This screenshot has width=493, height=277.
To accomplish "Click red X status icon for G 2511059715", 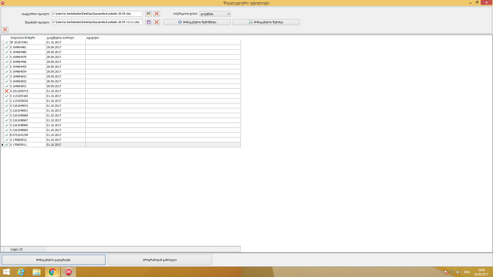I will pyautogui.click(x=7, y=91).
